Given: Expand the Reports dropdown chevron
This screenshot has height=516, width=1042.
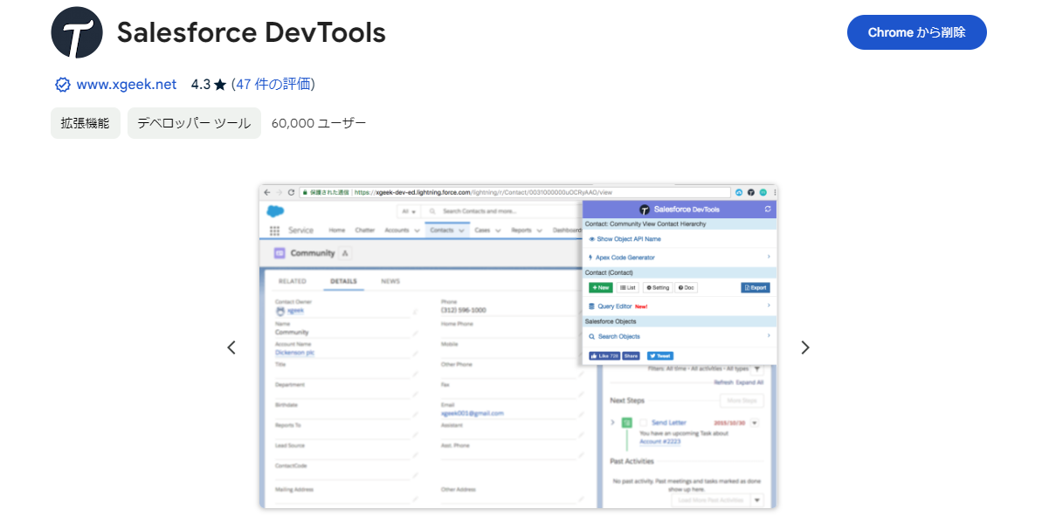Looking at the screenshot, I should tap(538, 230).
